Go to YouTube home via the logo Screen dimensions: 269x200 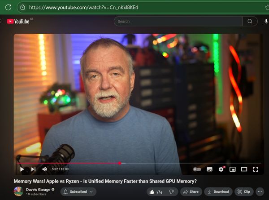tap(18, 21)
